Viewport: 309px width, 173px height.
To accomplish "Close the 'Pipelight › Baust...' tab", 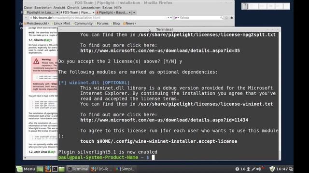I will coord(130,12).
